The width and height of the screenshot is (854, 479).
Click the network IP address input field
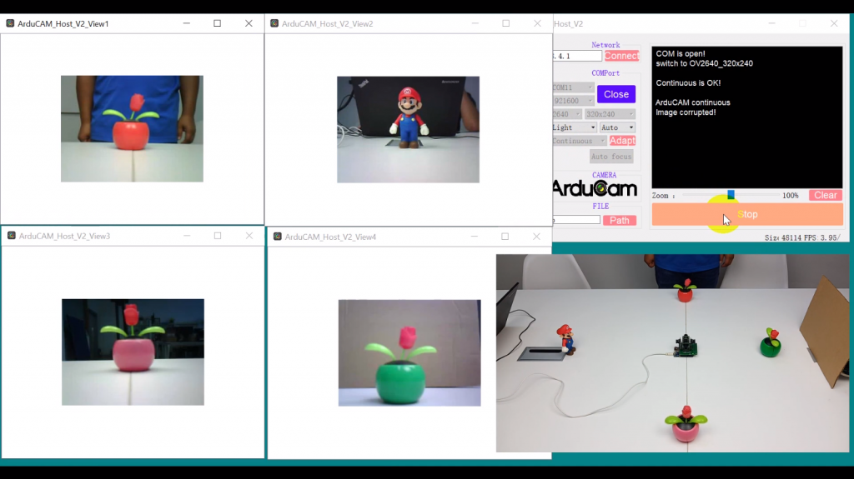[x=577, y=56]
